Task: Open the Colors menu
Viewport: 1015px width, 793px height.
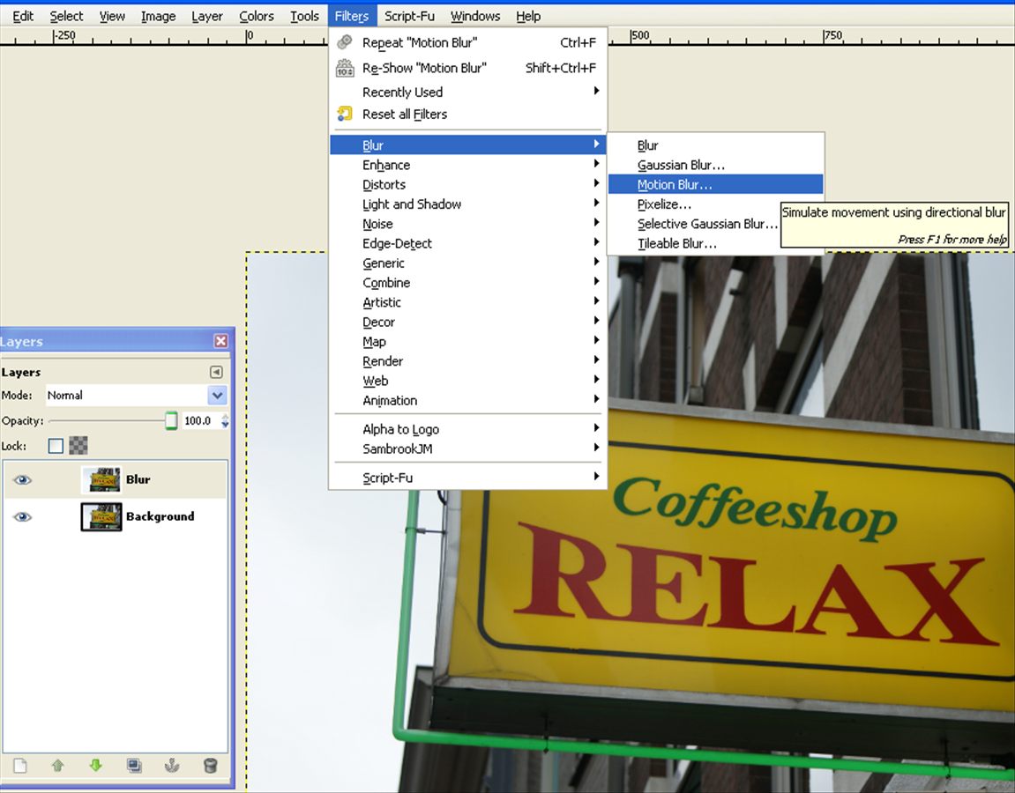Action: (x=257, y=16)
